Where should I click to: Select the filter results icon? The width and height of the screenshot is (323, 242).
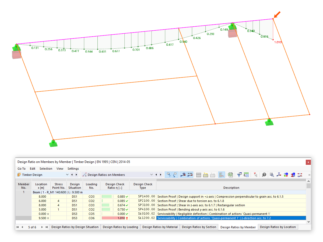239,175
